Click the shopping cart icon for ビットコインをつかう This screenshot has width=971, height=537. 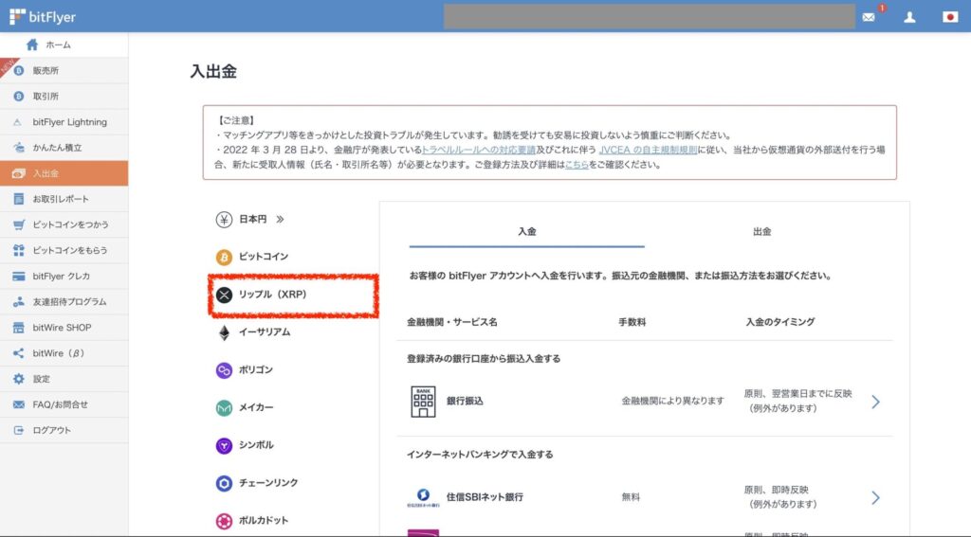click(x=19, y=224)
